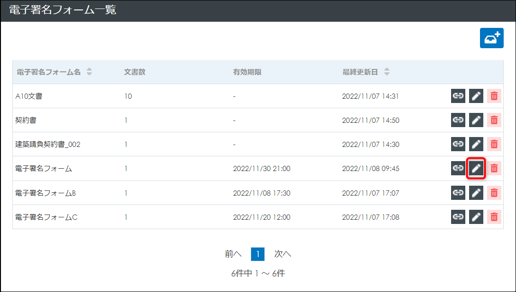Delete the 契約書 form

pos(494,120)
